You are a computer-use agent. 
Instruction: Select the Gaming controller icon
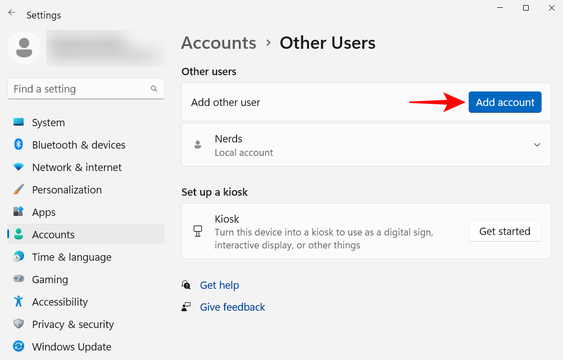(x=19, y=279)
